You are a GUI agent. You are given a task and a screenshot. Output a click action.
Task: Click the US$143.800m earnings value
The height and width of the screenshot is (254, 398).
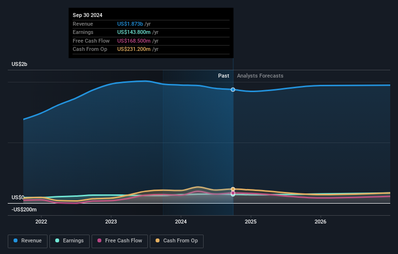[x=134, y=32]
